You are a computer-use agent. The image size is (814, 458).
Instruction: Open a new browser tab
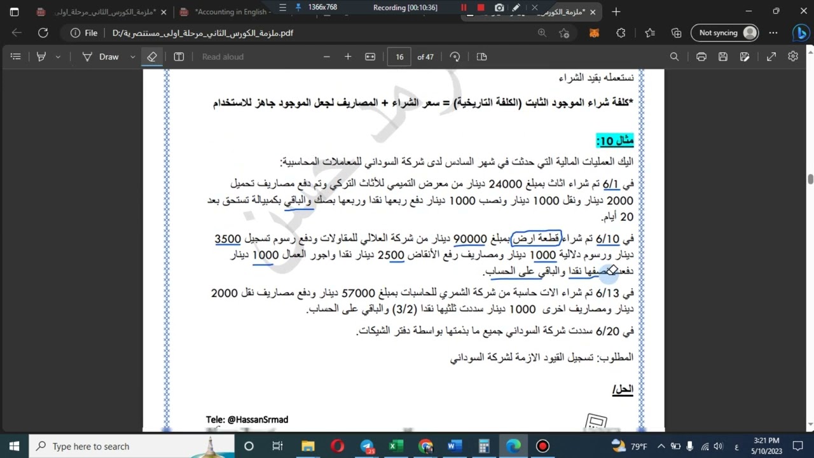tap(616, 11)
